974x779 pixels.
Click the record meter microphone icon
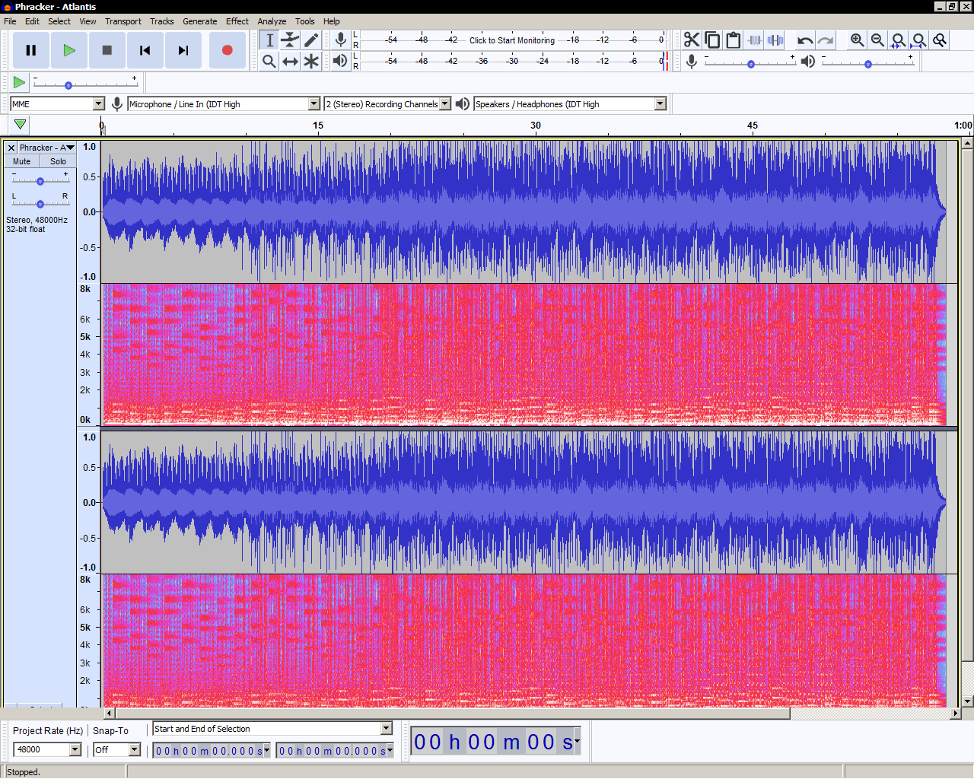point(341,40)
